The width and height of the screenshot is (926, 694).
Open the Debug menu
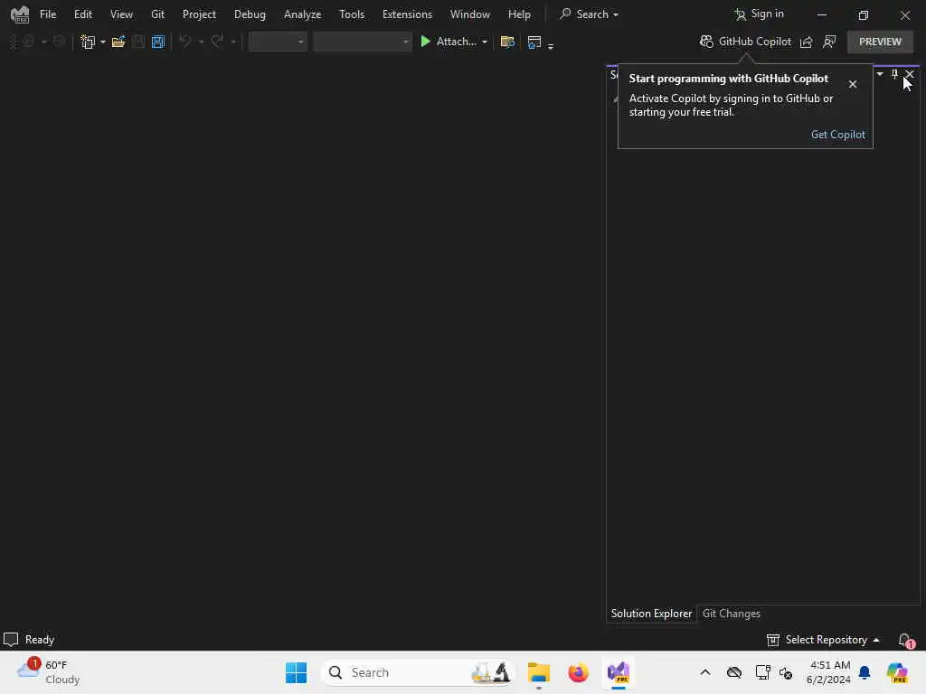click(x=250, y=14)
